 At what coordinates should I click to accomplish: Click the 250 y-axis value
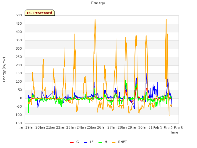[19, 57]
